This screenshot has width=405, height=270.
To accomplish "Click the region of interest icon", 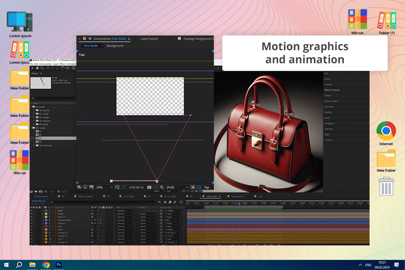I will point(193,187).
